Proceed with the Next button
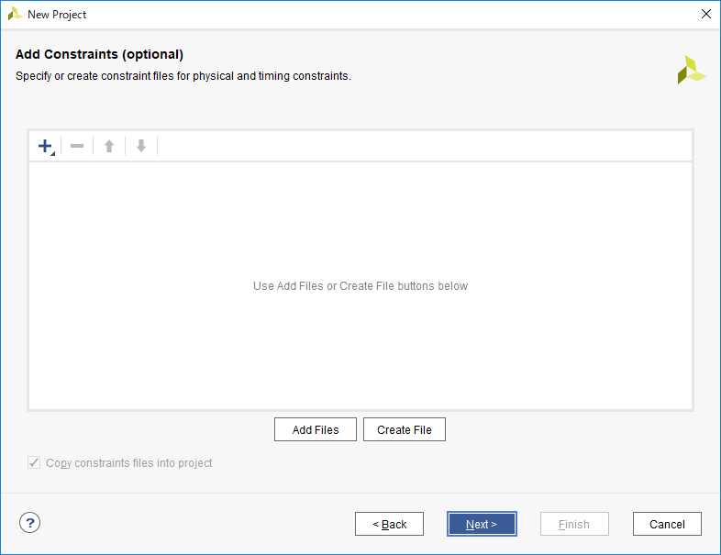The image size is (721, 555). click(x=482, y=524)
